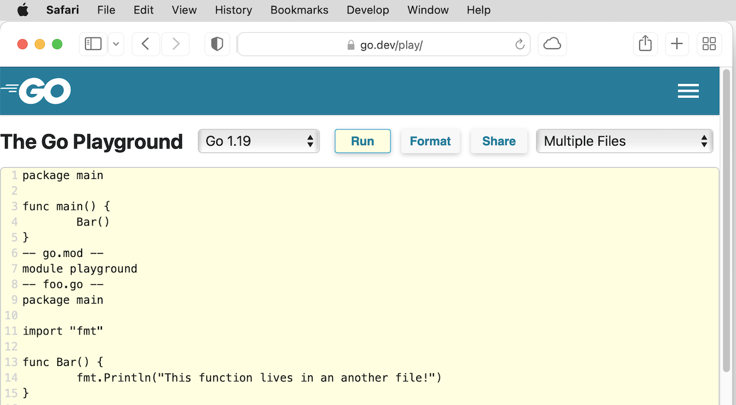Image resolution: width=736 pixels, height=405 pixels.
Task: Open the Help menu
Action: [478, 10]
